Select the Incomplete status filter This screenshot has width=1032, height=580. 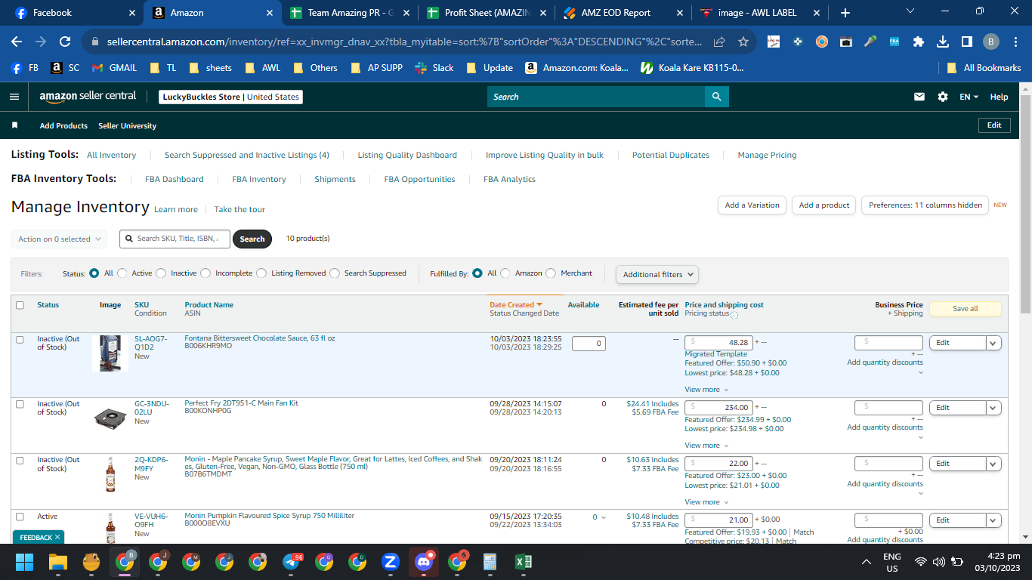click(205, 273)
